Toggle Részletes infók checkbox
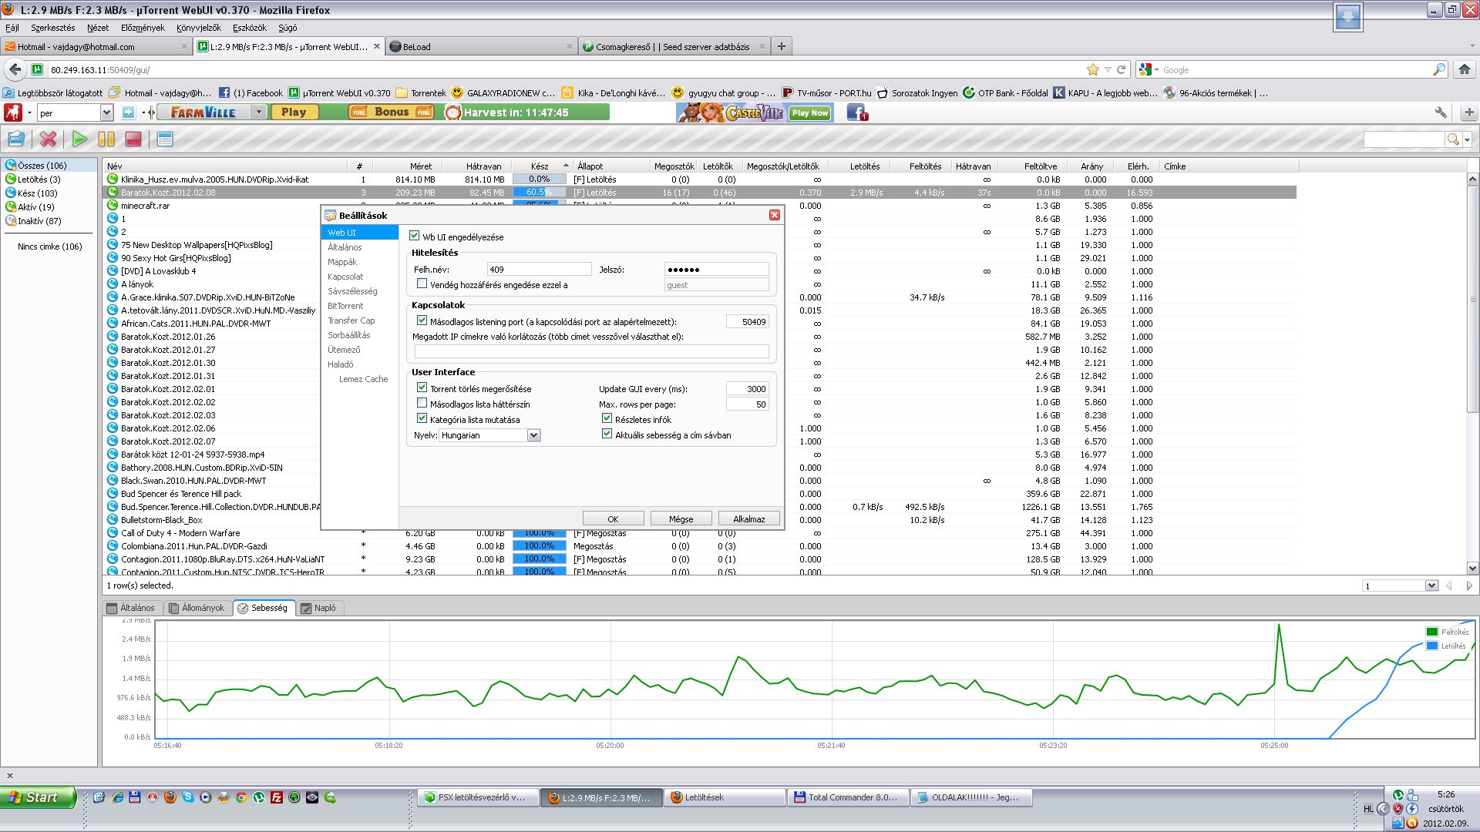Viewport: 1480px width, 832px height. click(607, 418)
